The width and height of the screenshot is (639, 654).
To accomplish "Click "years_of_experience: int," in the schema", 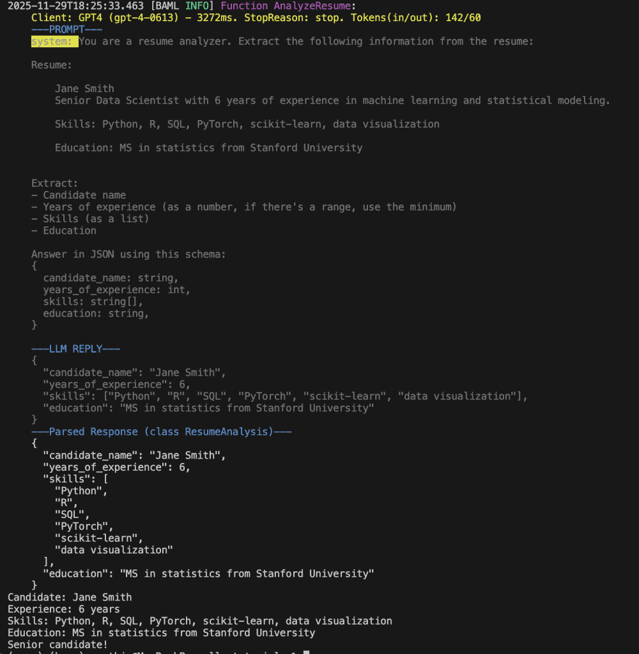I will click(x=116, y=290).
